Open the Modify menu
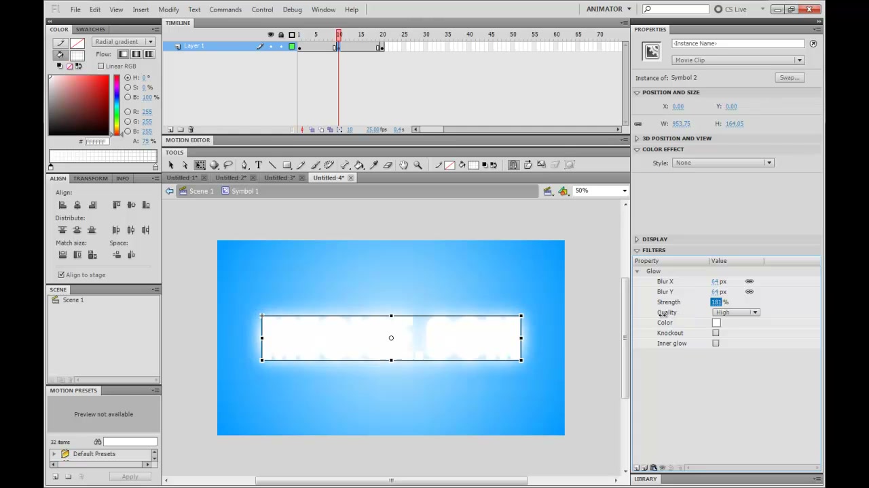 pyautogui.click(x=168, y=9)
